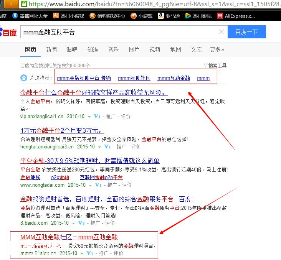Click V1 badge for mmm.51slqx.cn result
The image size is (281, 260).
click(x=89, y=253)
